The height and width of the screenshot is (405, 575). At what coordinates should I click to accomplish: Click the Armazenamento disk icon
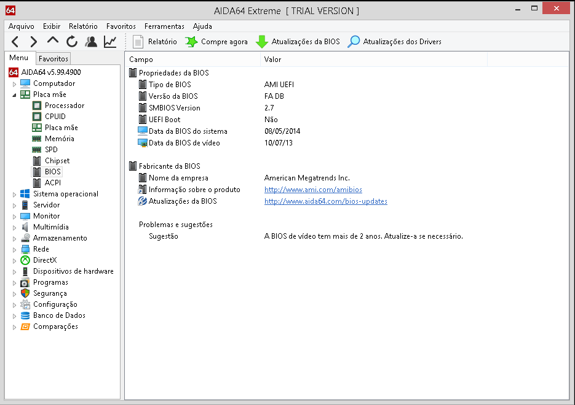25,238
